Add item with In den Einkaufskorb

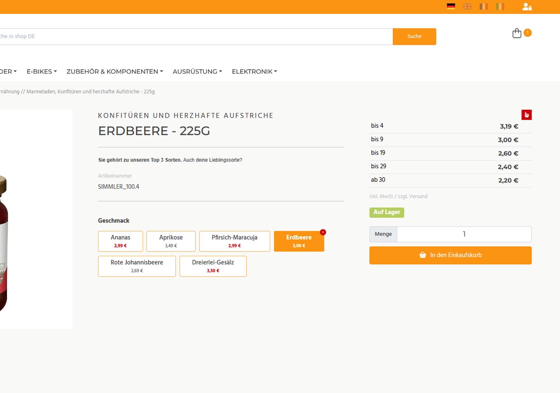coord(450,255)
